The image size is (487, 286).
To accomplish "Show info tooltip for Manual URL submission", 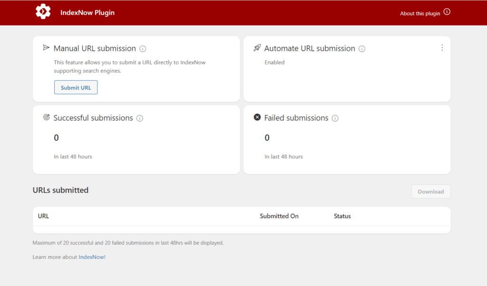I will point(143,49).
